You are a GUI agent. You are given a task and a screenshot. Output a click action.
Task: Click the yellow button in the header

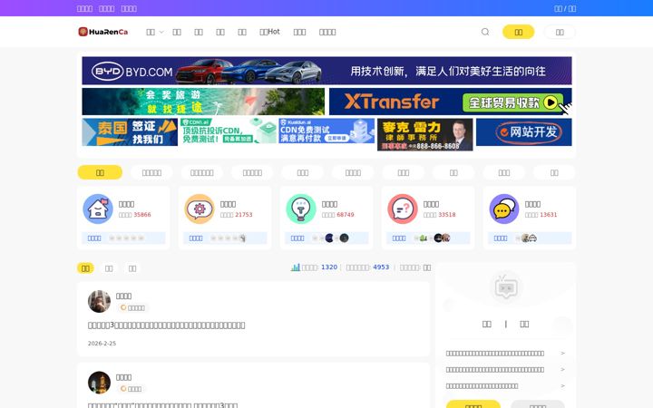click(518, 32)
